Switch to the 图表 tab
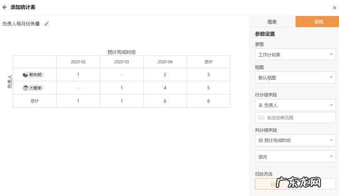Screen dimensions: 339x196 pyautogui.click(x=272, y=22)
